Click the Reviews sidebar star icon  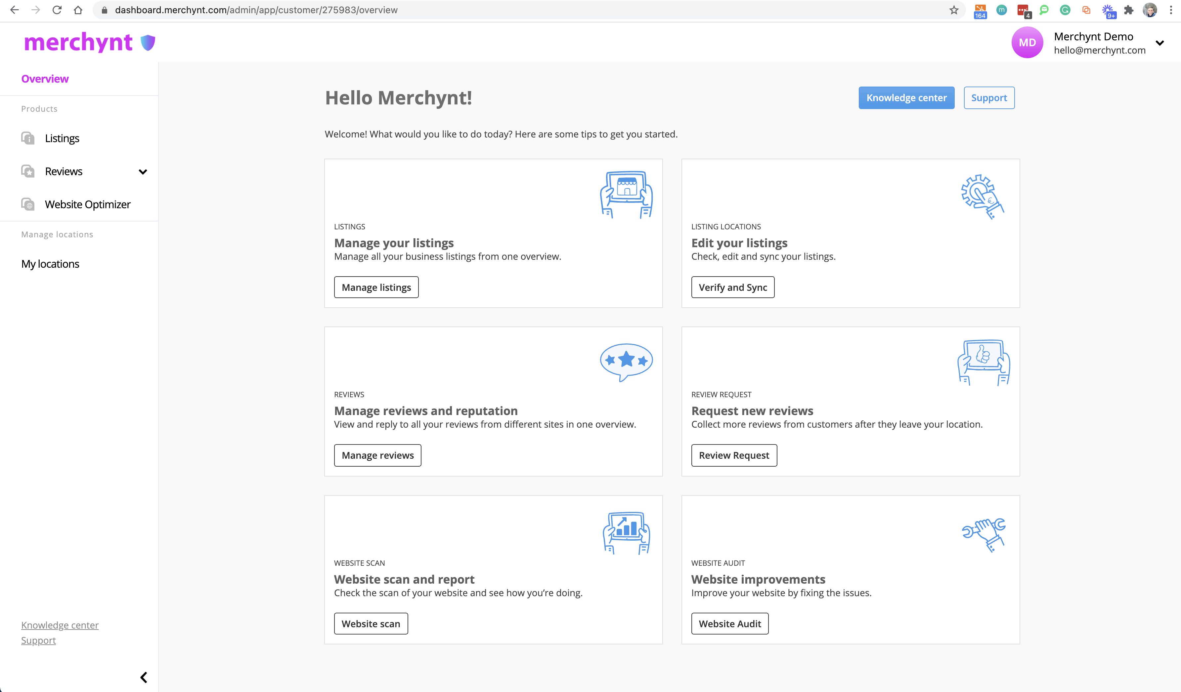tap(28, 172)
